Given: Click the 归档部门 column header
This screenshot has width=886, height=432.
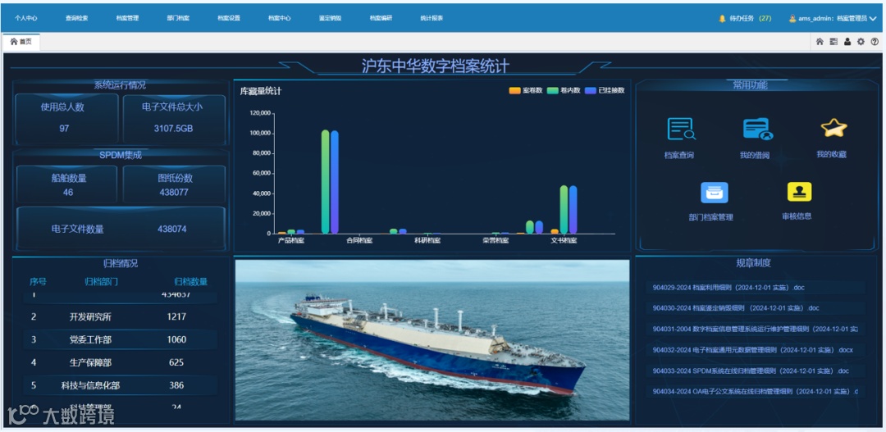Looking at the screenshot, I should (102, 282).
